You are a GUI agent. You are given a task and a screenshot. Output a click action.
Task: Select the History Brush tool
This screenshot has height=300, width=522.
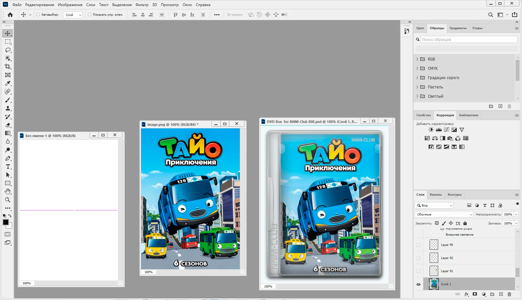[x=8, y=117]
